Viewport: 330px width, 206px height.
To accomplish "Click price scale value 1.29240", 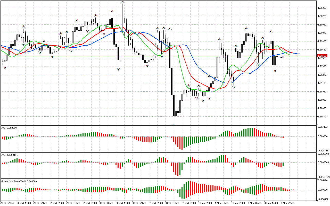I will click(x=323, y=75).
